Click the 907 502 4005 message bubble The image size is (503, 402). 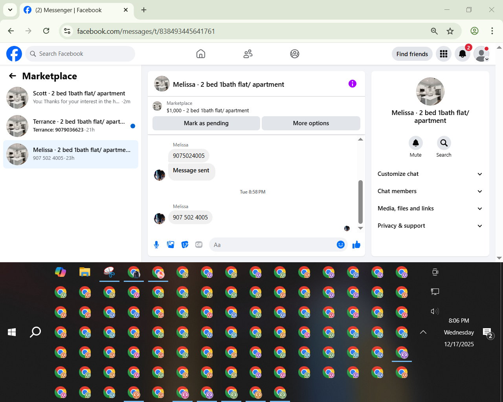click(x=190, y=217)
